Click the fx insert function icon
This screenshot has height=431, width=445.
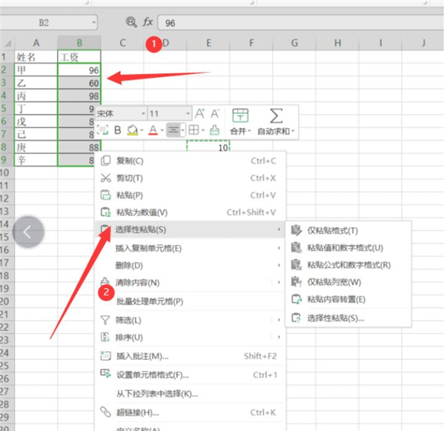[x=148, y=21]
